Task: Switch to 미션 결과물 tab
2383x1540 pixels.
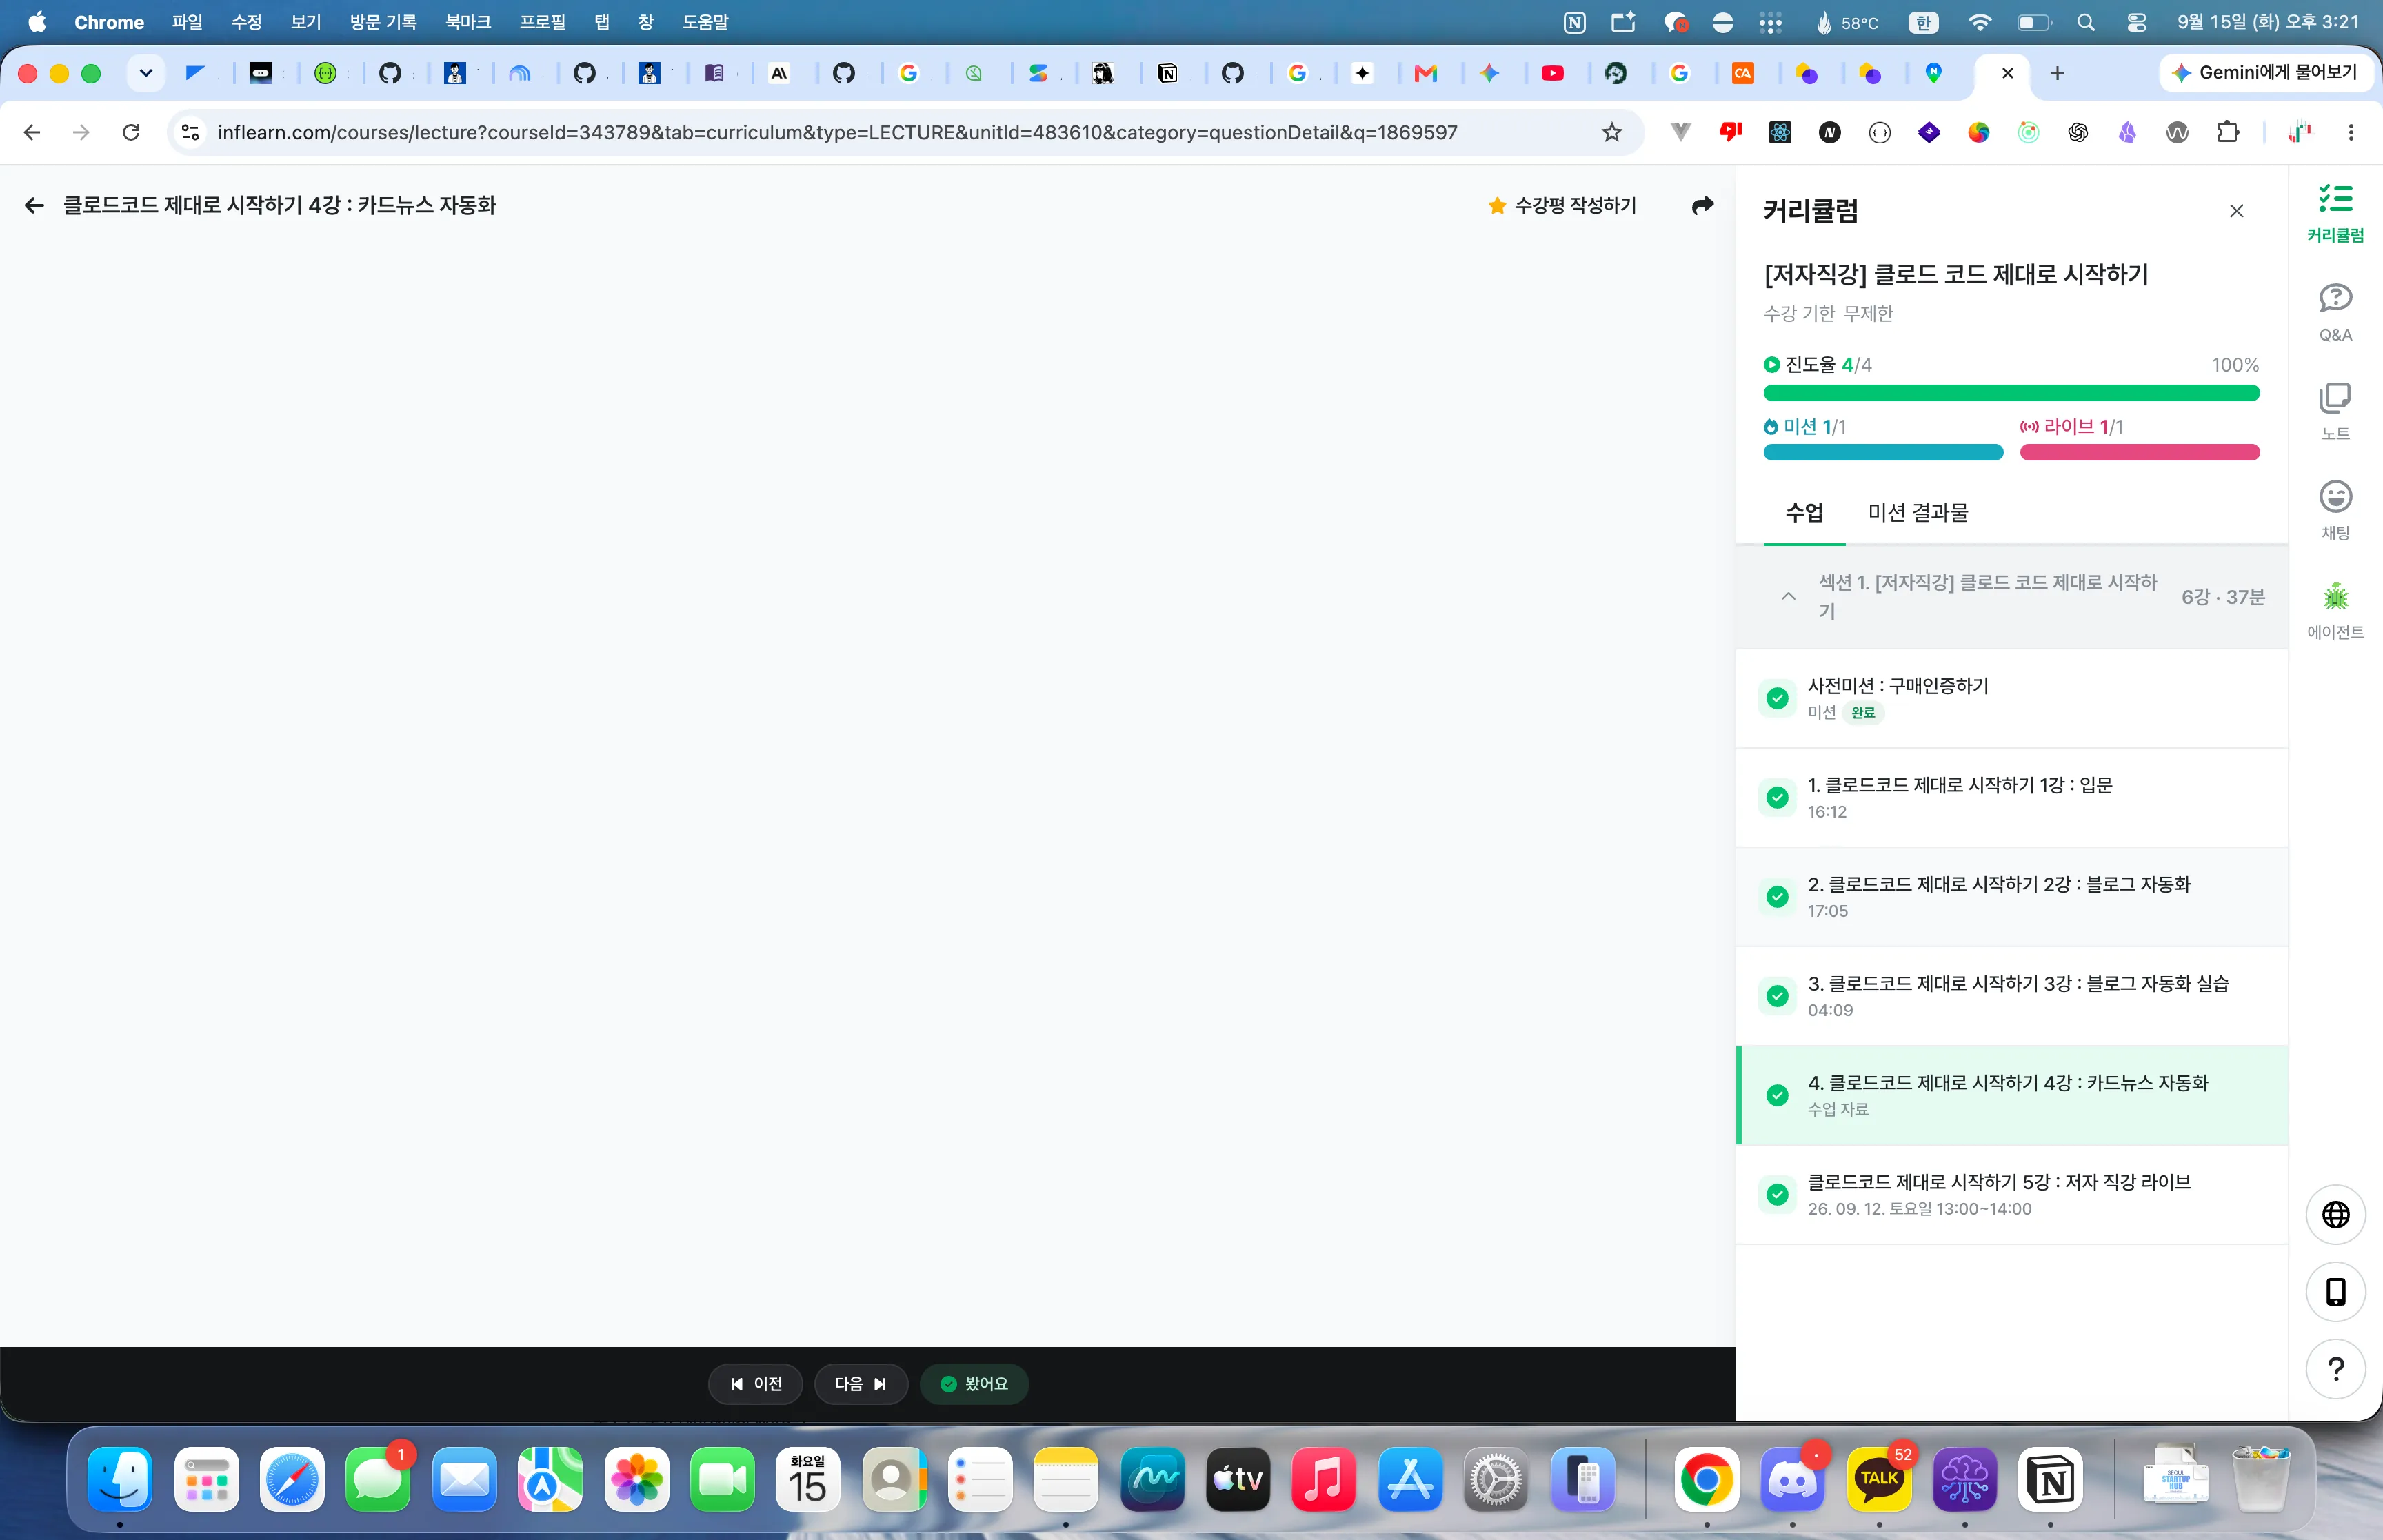Action: coord(1917,512)
